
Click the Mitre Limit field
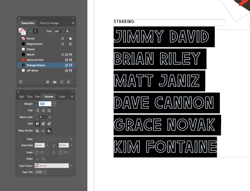43,117
